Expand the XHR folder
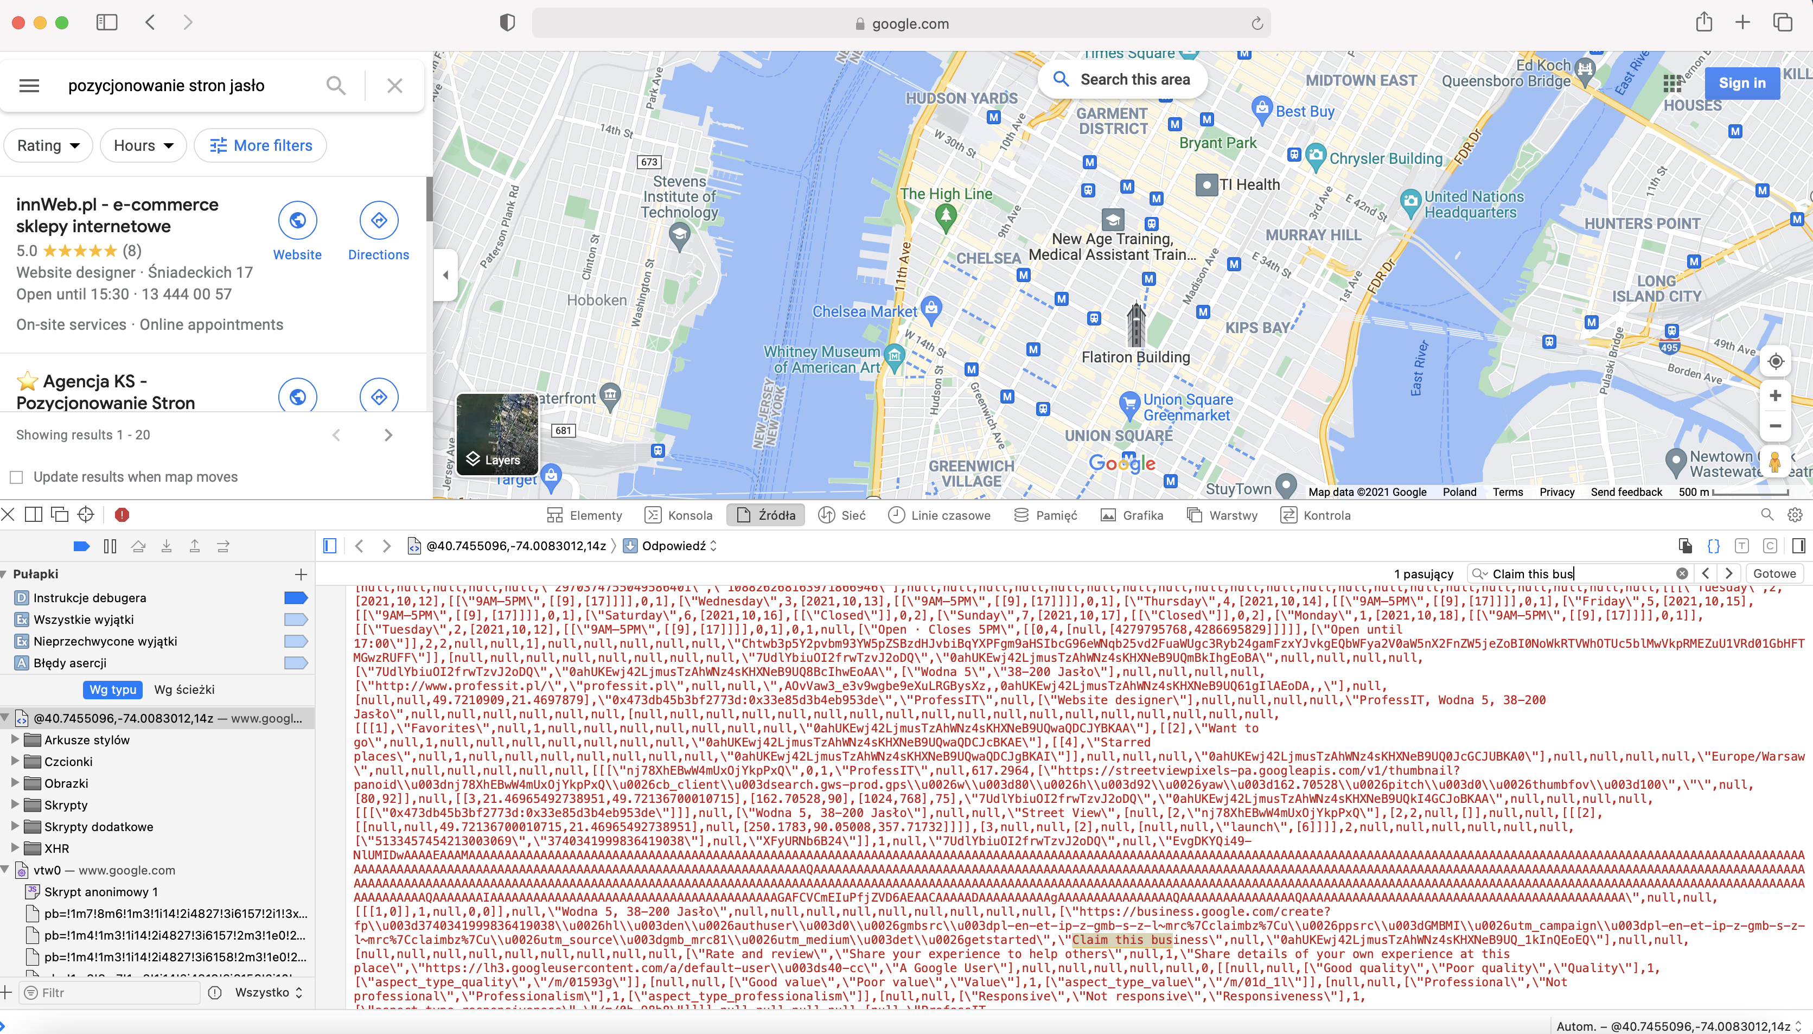 [15, 848]
